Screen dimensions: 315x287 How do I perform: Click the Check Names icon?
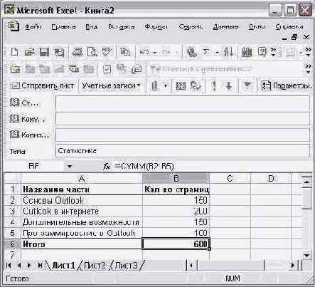click(x=196, y=85)
